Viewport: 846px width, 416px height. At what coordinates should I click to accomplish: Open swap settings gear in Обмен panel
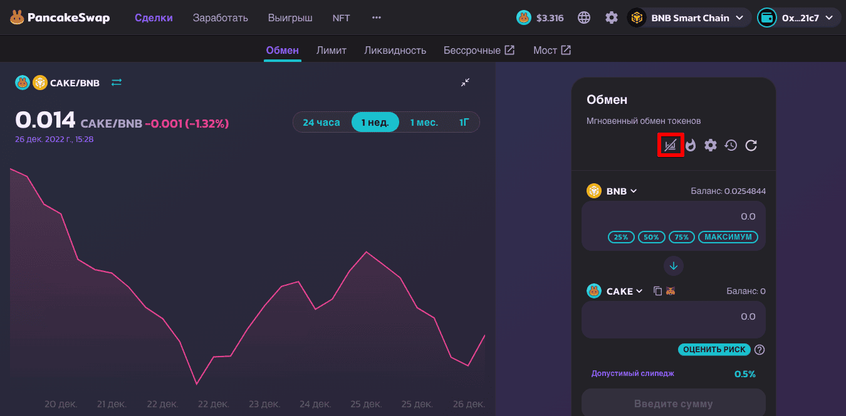pyautogui.click(x=710, y=145)
